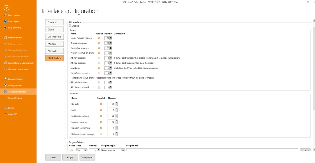Select Get Amp Configuration menu entry

(x=18, y=56)
